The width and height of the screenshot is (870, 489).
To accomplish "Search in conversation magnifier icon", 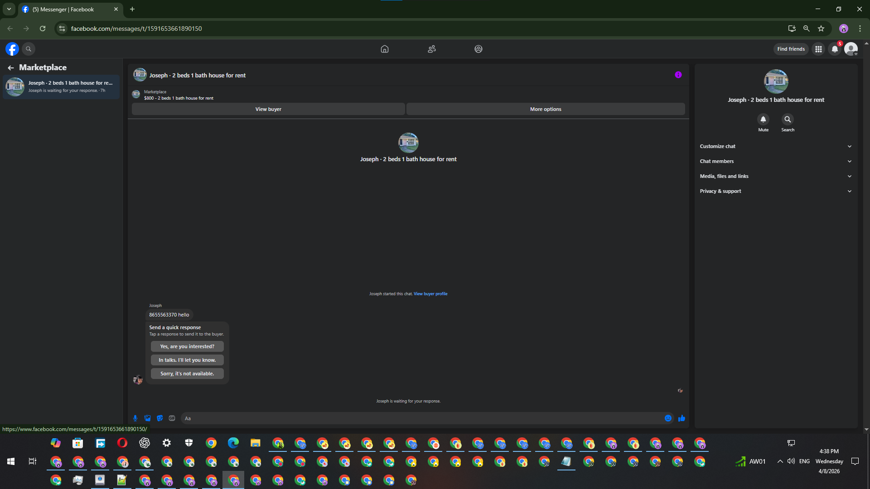I will (788, 120).
